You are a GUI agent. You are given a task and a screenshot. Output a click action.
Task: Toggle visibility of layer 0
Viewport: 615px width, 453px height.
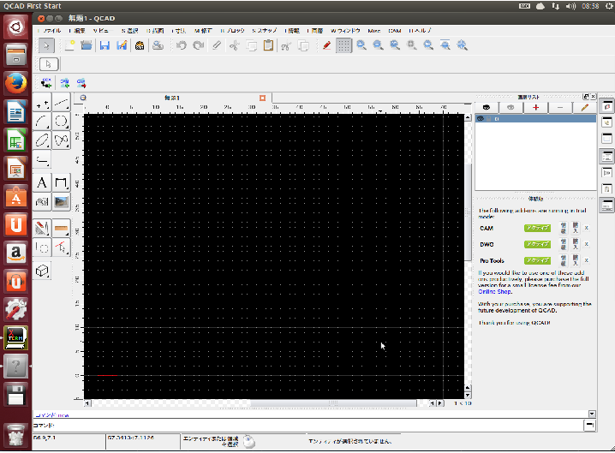pos(481,118)
